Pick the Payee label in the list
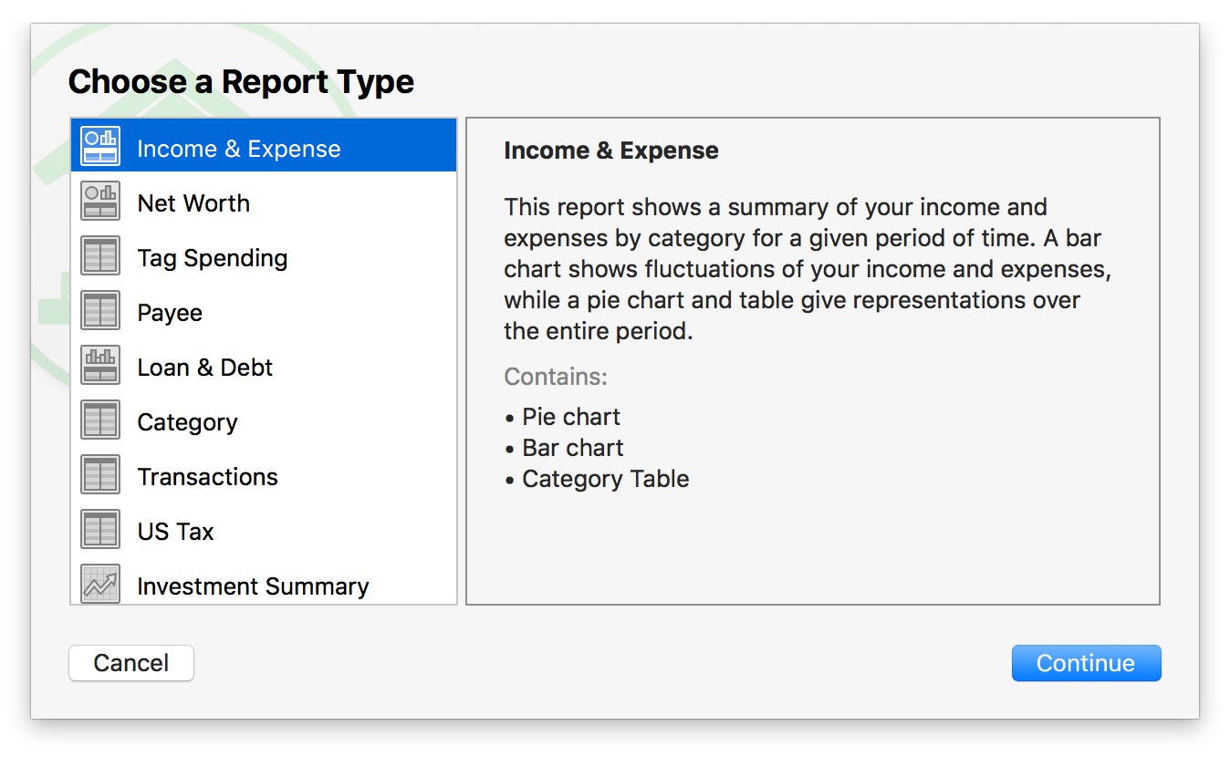The height and width of the screenshot is (757, 1230). click(x=170, y=313)
